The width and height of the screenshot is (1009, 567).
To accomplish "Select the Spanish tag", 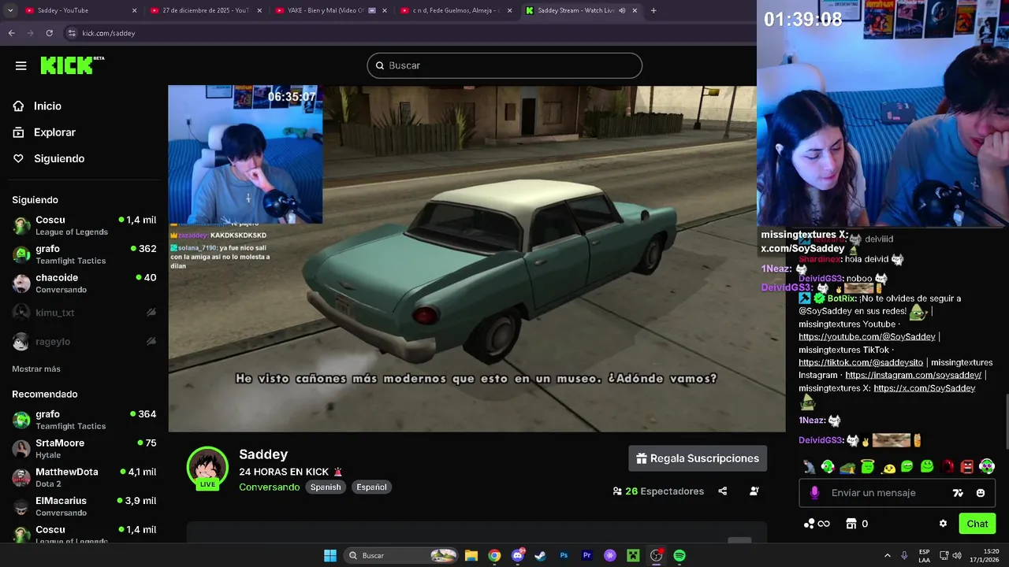I will pyautogui.click(x=326, y=487).
